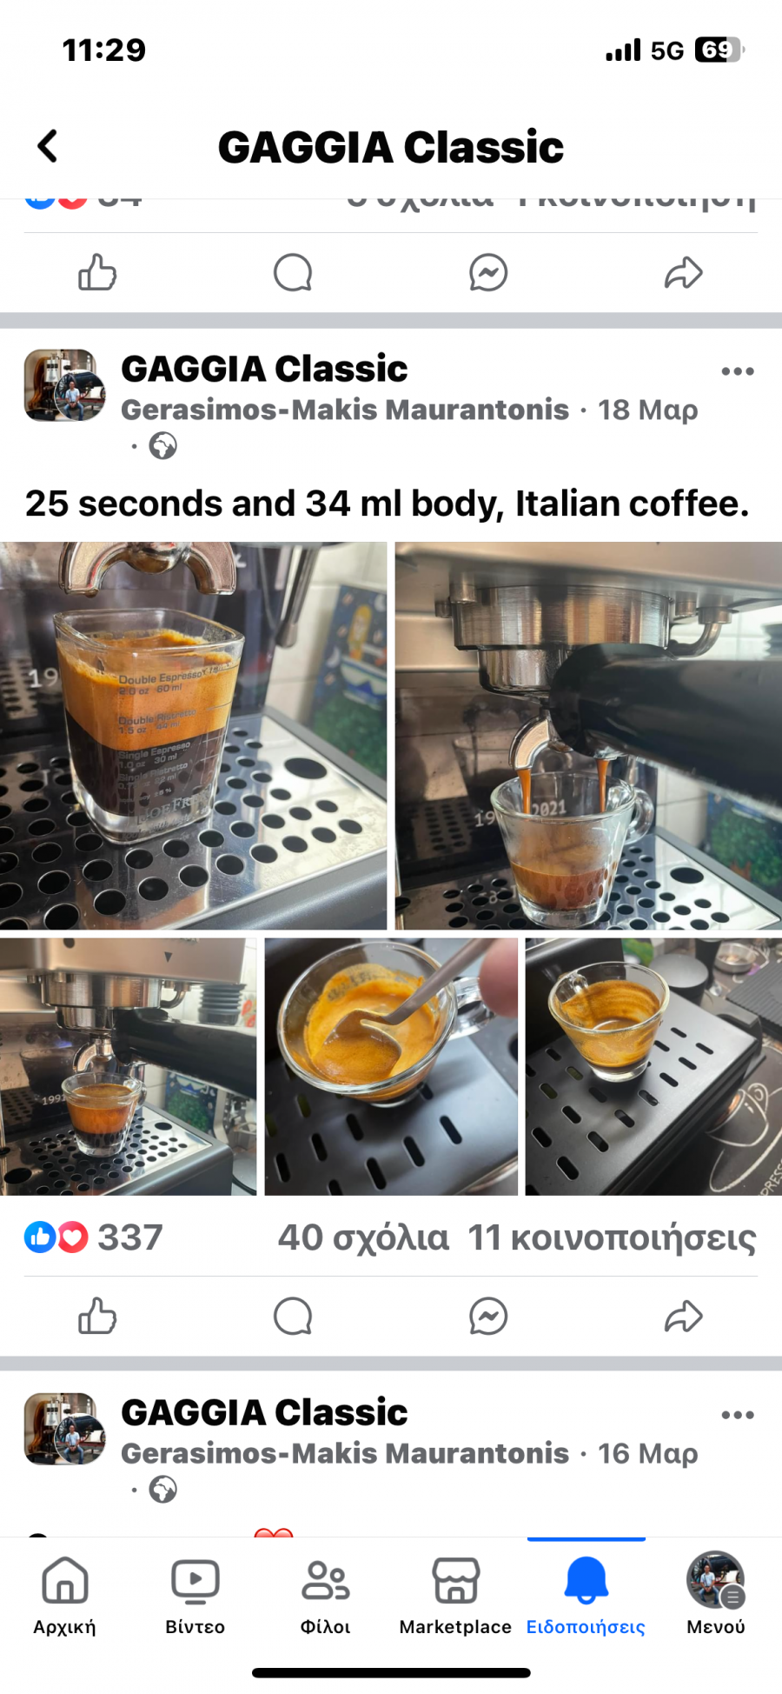Viewport: 782px width, 1694px height.
Task: Open Messenger send on the topmost post
Action: coord(488,272)
